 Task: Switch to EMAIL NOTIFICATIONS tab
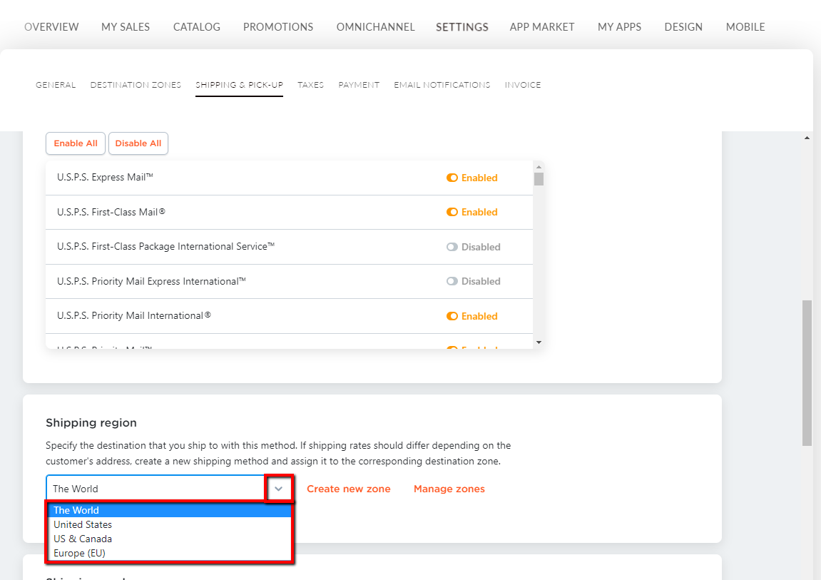click(x=442, y=85)
